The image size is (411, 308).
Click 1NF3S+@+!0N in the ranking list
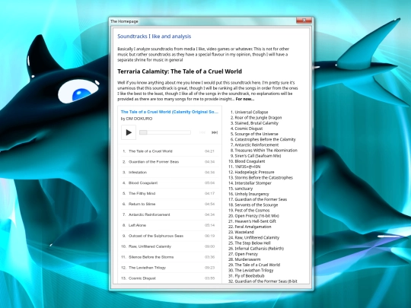pyautogui.click(x=247, y=167)
